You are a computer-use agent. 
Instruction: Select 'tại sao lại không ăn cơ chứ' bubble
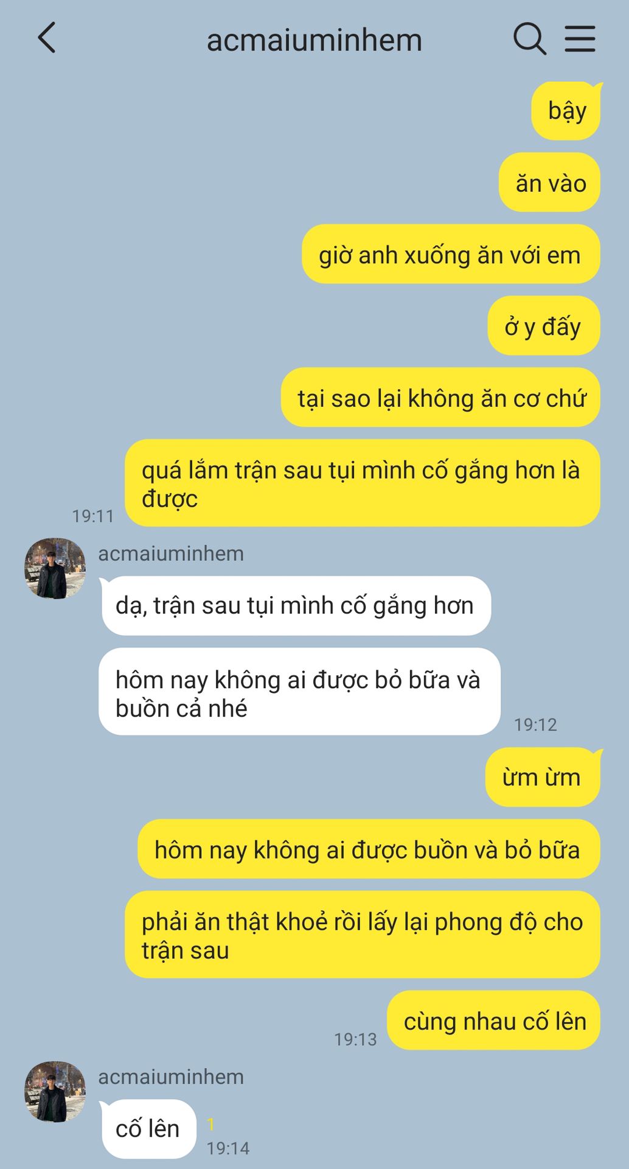[440, 398]
